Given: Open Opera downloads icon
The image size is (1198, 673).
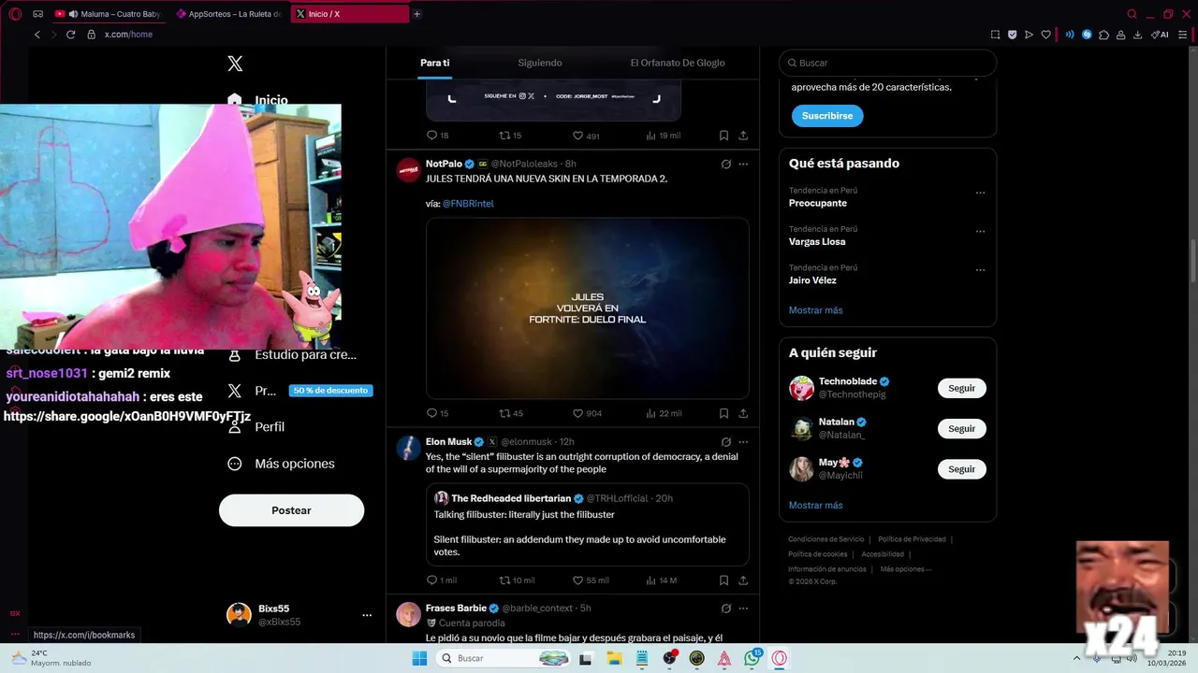Looking at the screenshot, I should pos(1137,35).
